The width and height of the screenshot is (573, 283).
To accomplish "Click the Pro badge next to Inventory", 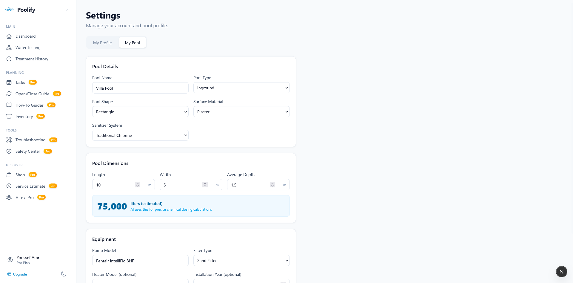I will point(41,116).
